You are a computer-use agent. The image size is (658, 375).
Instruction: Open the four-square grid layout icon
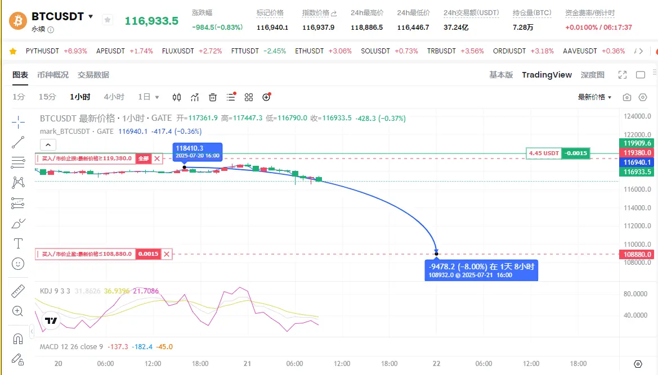coord(249,97)
